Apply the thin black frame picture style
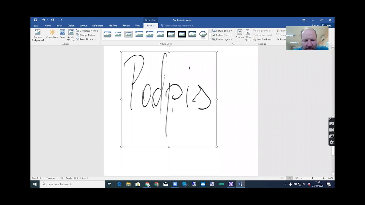Viewport: 365px width, 205px height. coord(171,34)
